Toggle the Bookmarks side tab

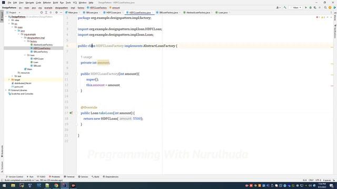[x=2, y=151]
